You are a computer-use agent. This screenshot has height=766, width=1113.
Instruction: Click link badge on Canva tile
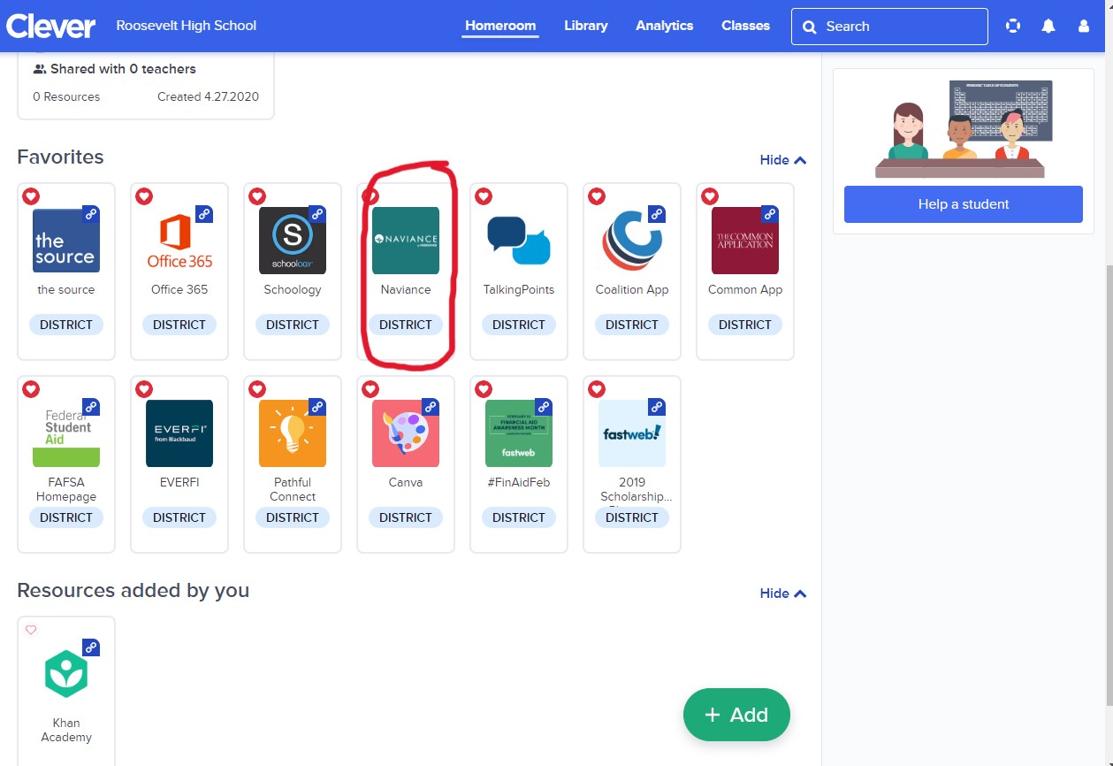coord(431,406)
